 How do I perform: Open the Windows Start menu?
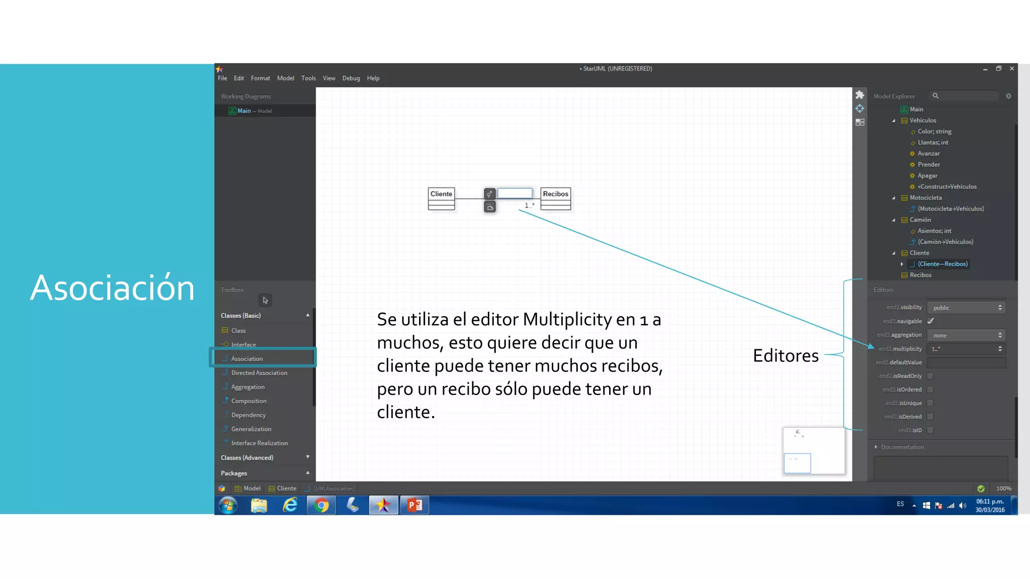coord(228,505)
